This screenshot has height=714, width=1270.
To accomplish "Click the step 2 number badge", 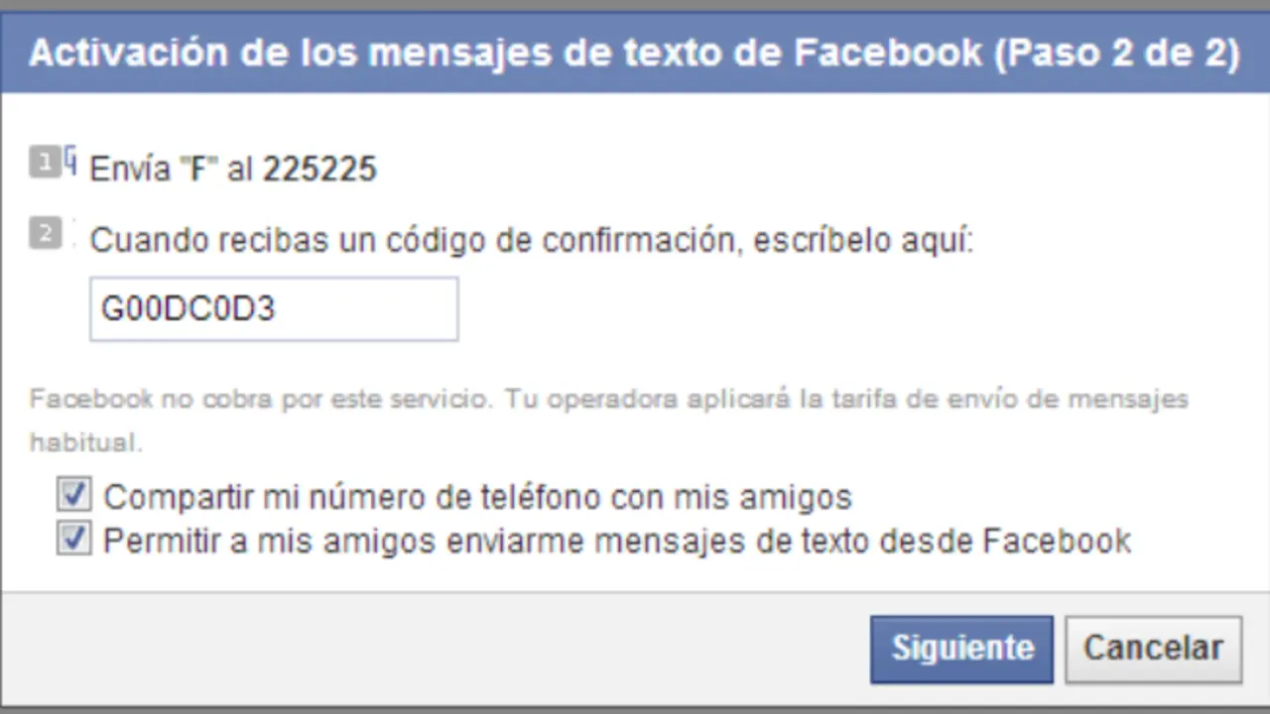I will (45, 234).
